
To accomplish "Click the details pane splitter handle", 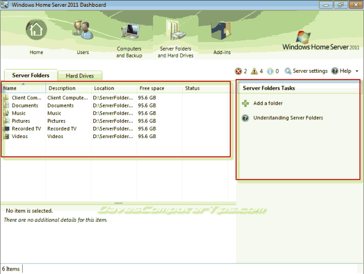I will (118, 202).
